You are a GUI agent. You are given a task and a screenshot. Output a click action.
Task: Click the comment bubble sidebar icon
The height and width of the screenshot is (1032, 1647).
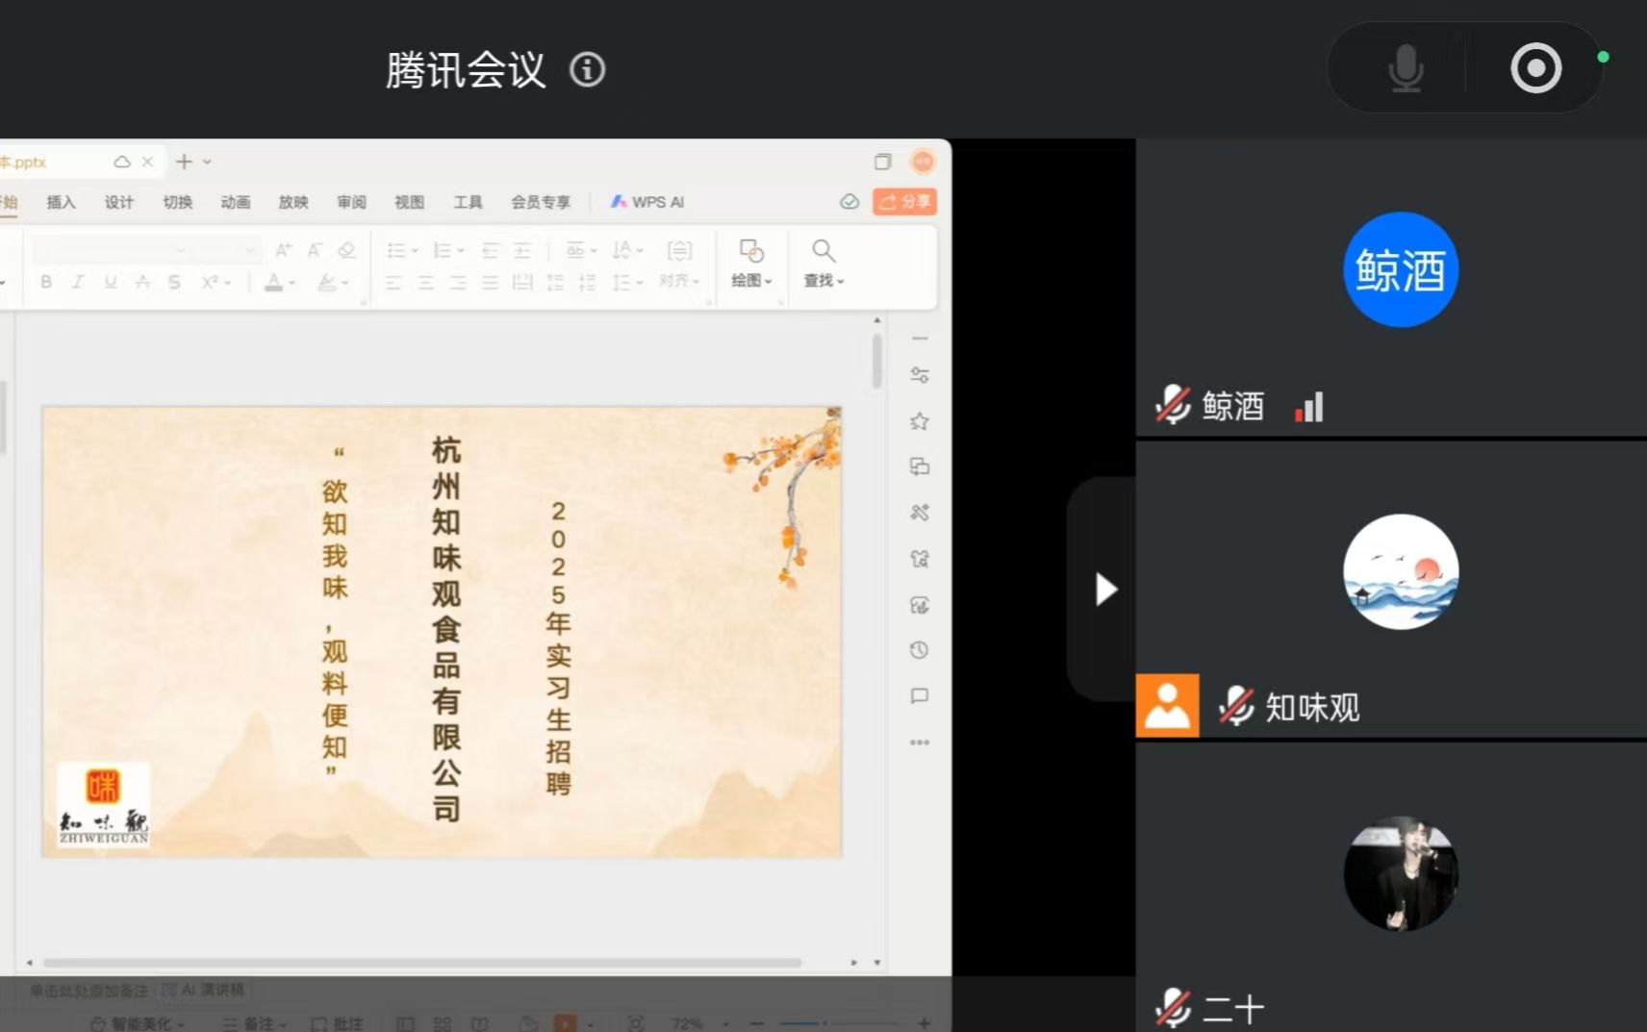pos(920,695)
